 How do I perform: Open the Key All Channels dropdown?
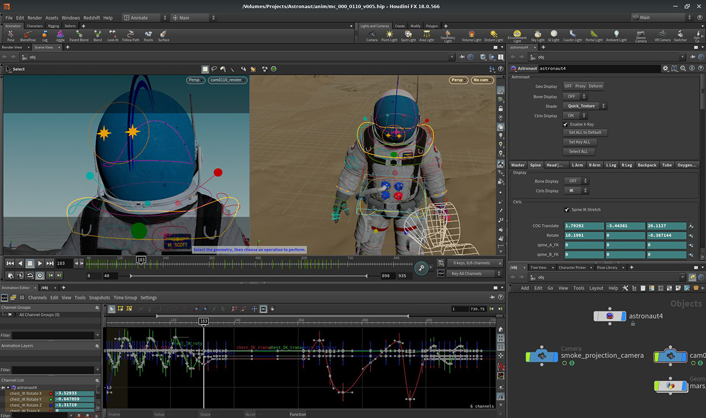pyautogui.click(x=474, y=273)
